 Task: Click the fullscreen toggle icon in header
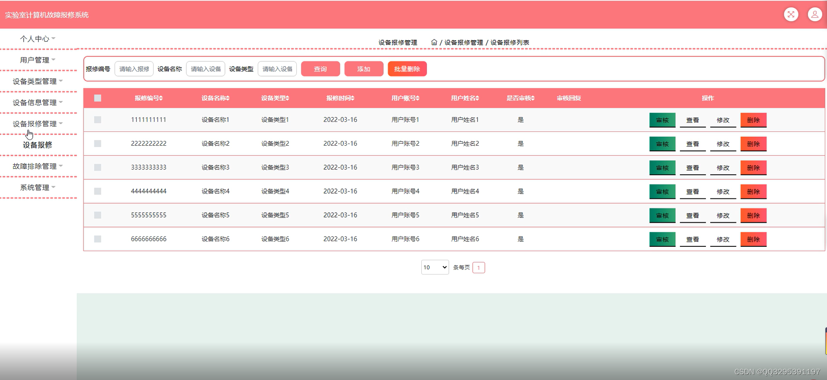pyautogui.click(x=791, y=15)
